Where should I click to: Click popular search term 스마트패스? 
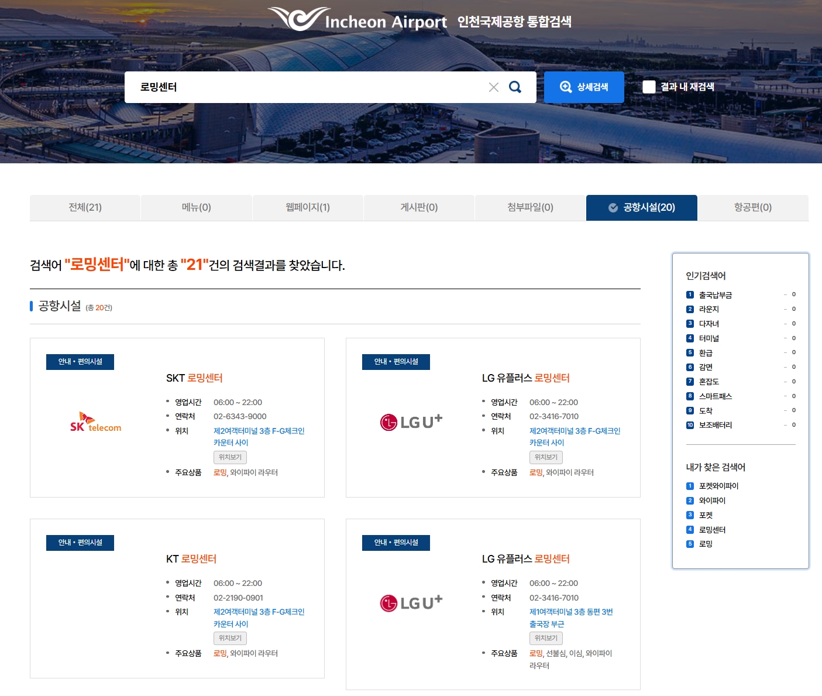[716, 396]
